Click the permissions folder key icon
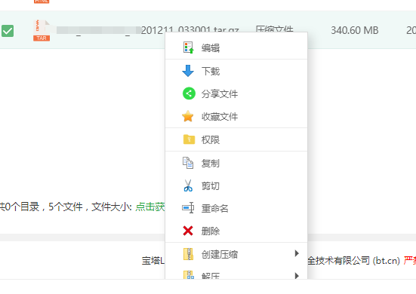 (189, 139)
